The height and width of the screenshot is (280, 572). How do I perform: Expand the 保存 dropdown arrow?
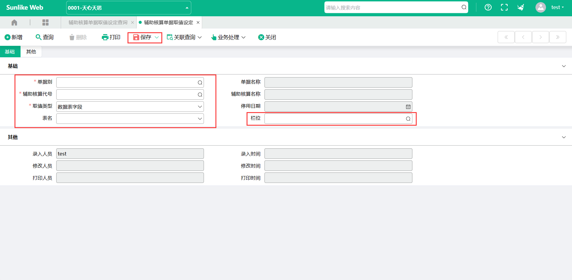tap(157, 37)
